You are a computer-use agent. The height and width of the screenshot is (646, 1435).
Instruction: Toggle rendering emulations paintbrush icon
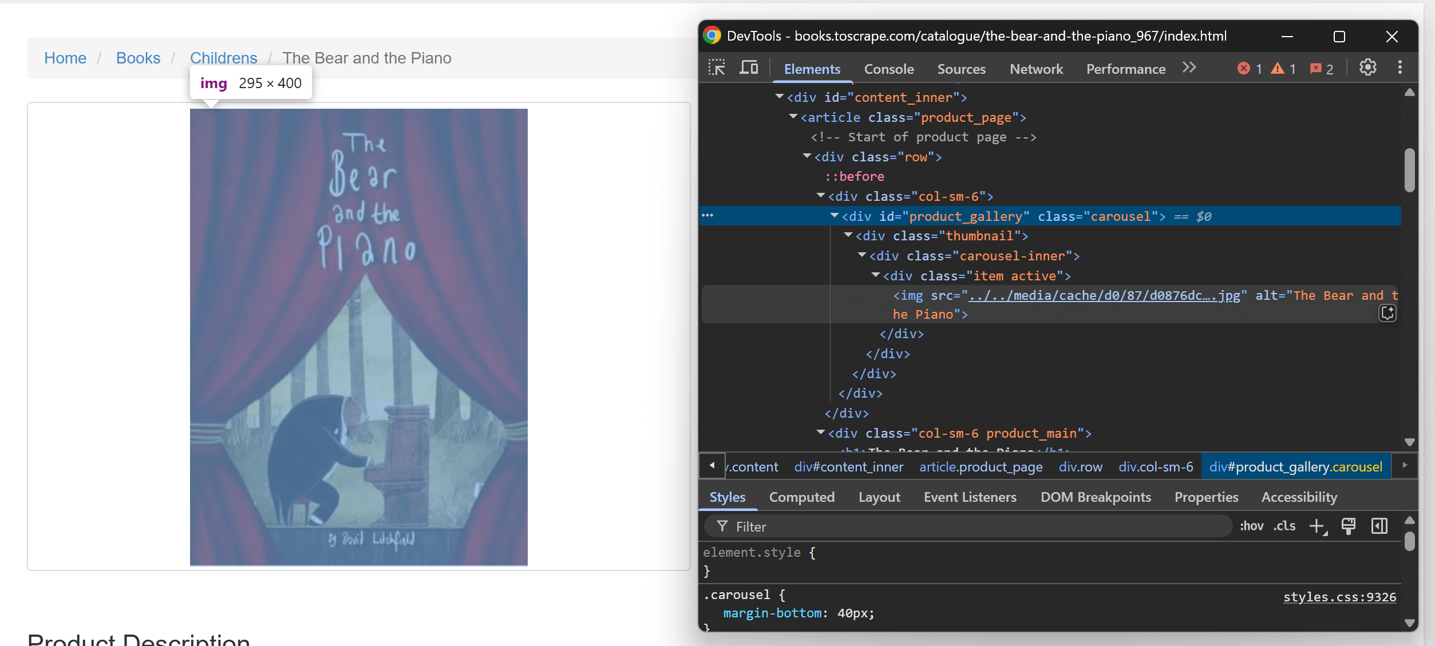[1349, 526]
